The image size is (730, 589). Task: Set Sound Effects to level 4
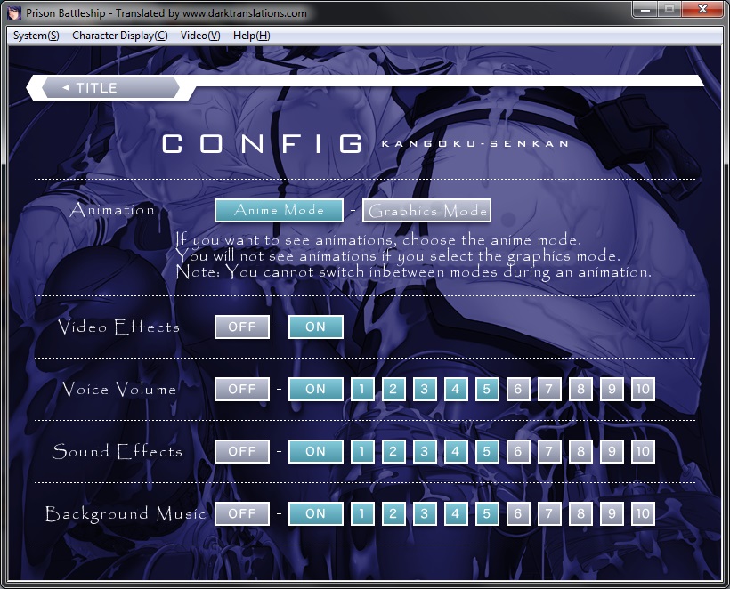point(456,451)
